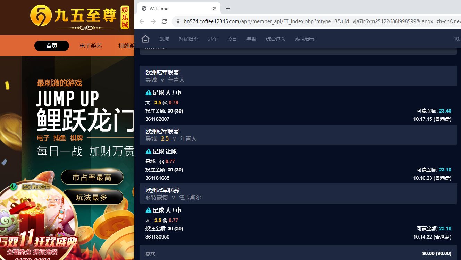Image resolution: width=461 pixels, height=260 pixels.
Task: Click the warning icon on bet 361180950's 足球 大/小
Action: [x=149, y=210]
